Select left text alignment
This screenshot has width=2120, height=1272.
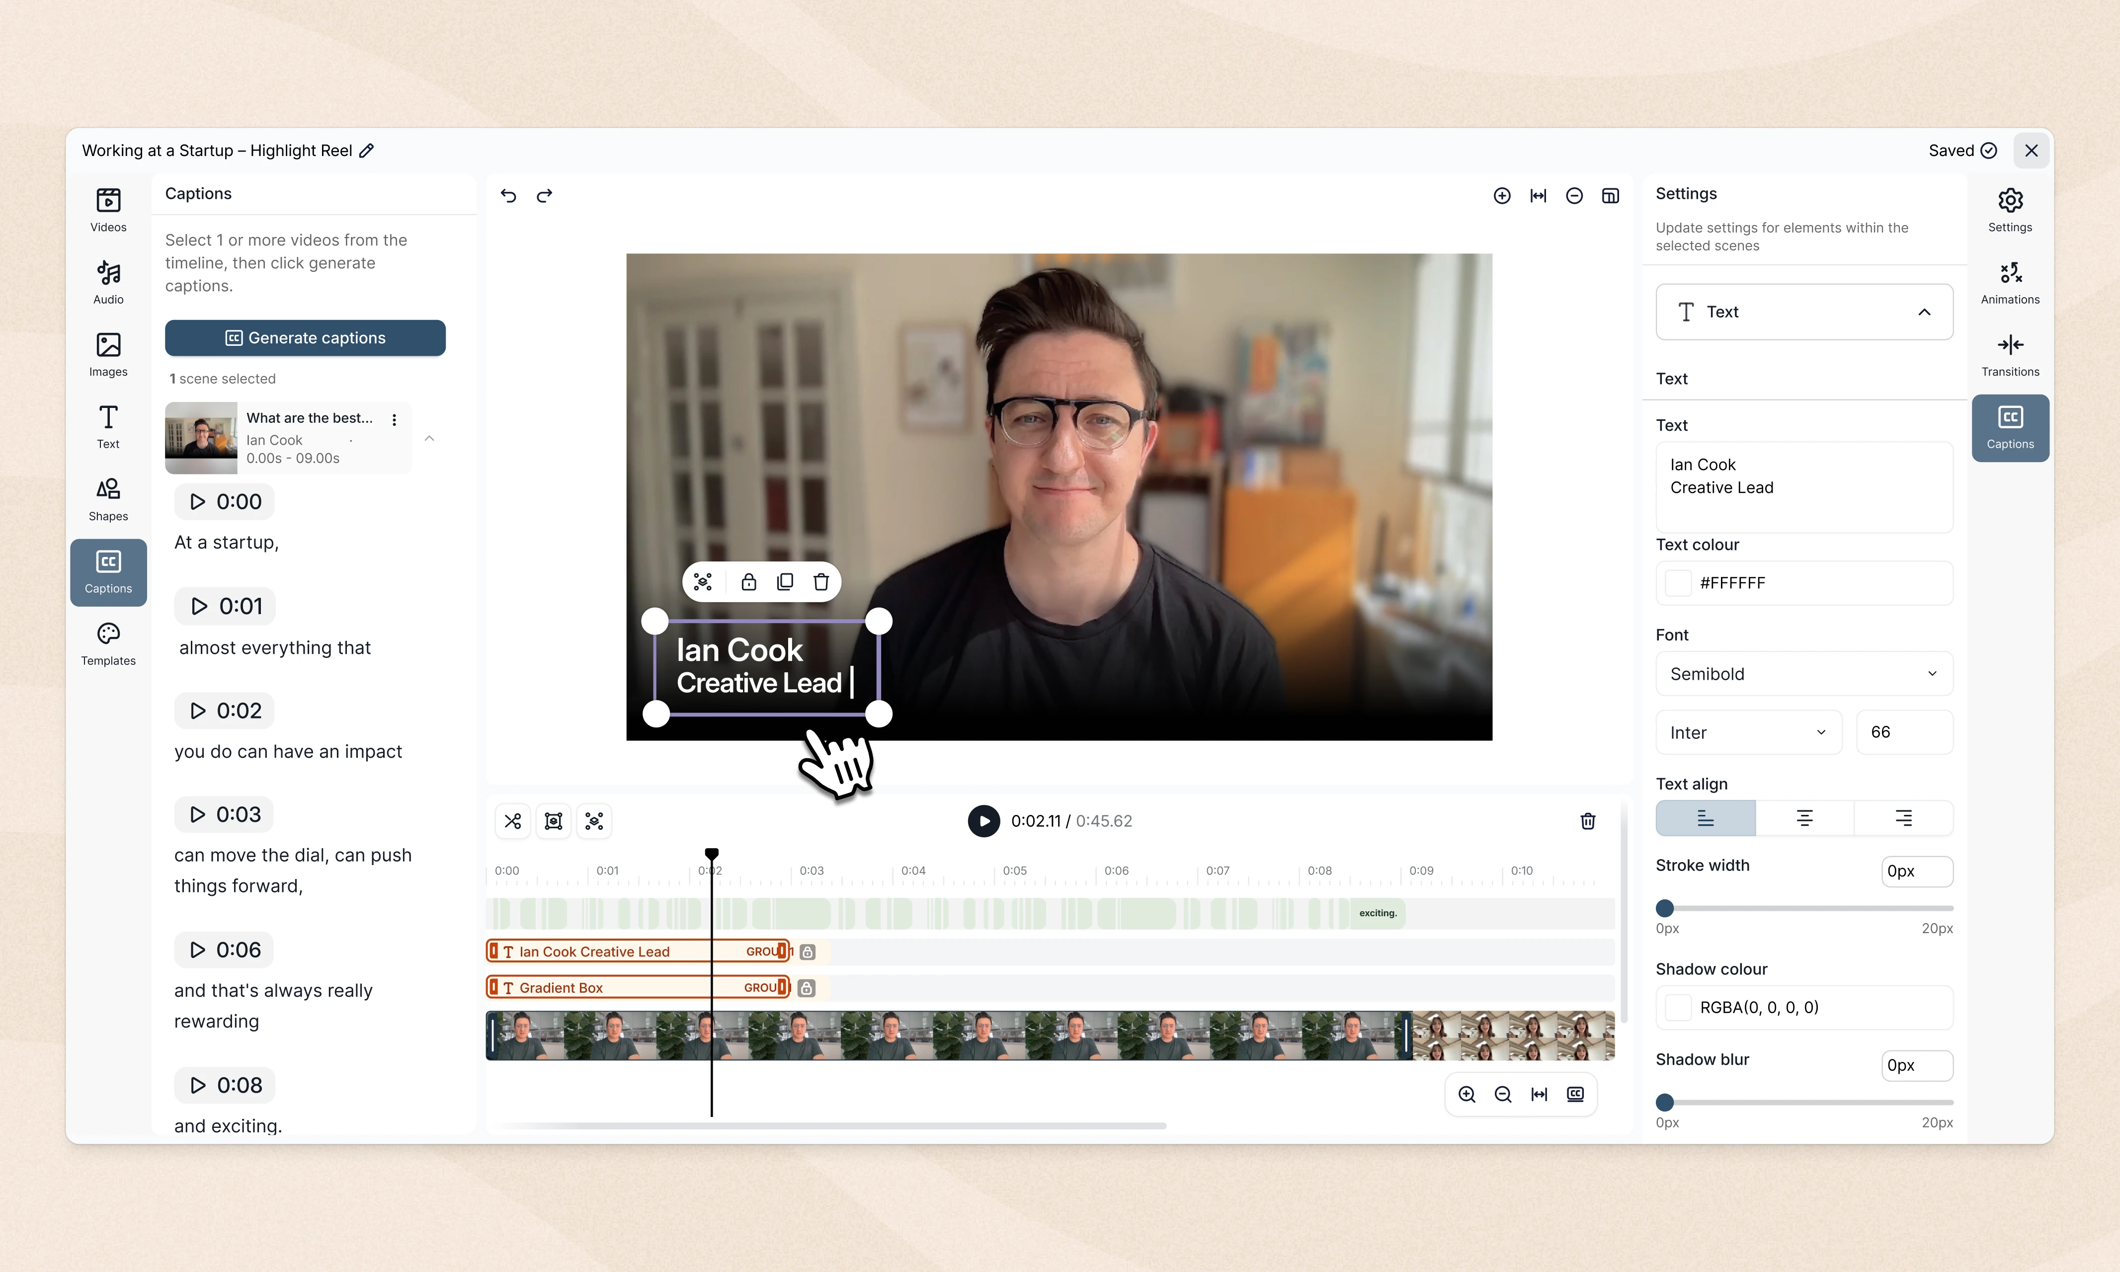[1705, 818]
